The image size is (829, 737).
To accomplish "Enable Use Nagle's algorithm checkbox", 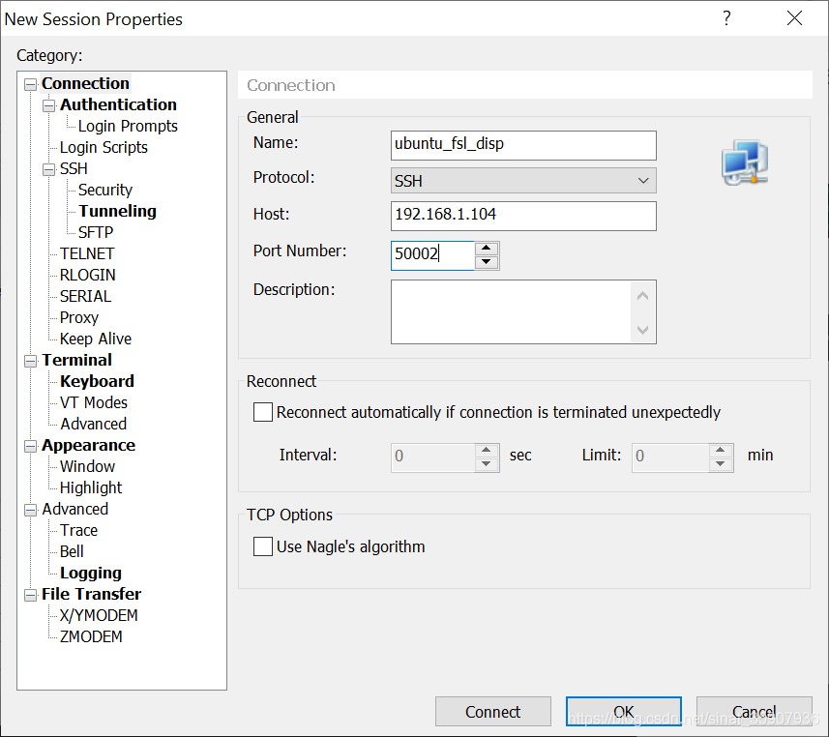I will [263, 546].
